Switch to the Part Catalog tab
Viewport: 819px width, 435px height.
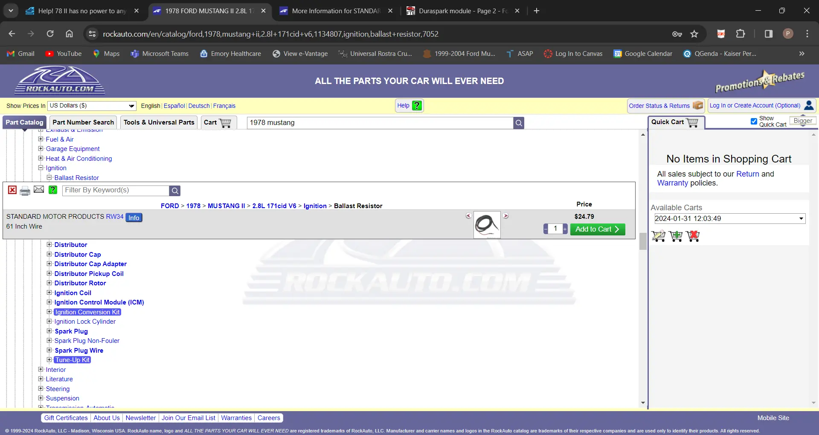pos(24,122)
